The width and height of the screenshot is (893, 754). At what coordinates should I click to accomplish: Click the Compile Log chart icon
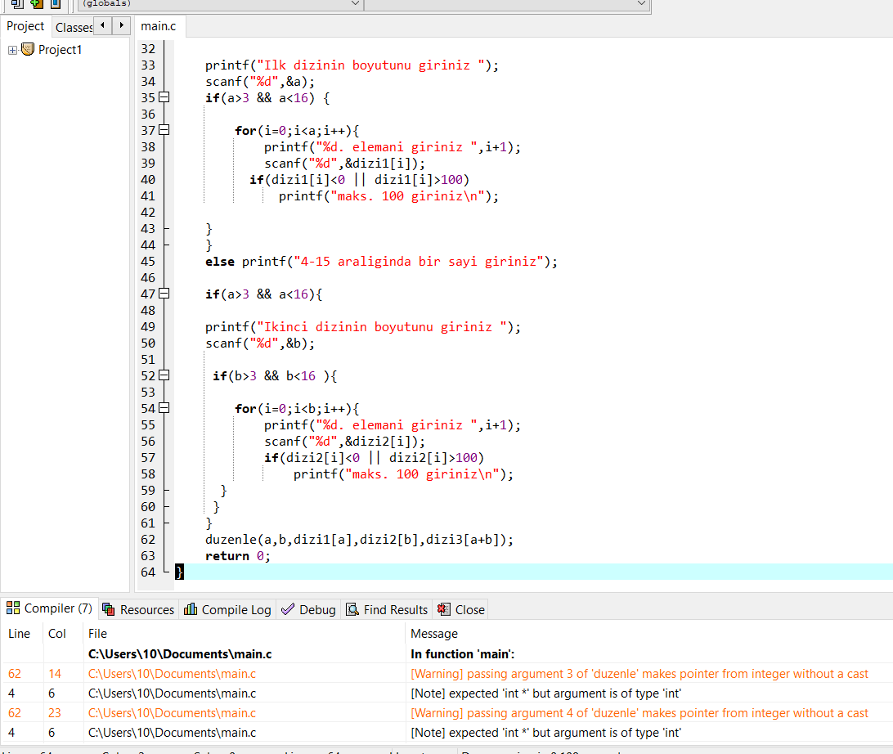[x=191, y=609]
